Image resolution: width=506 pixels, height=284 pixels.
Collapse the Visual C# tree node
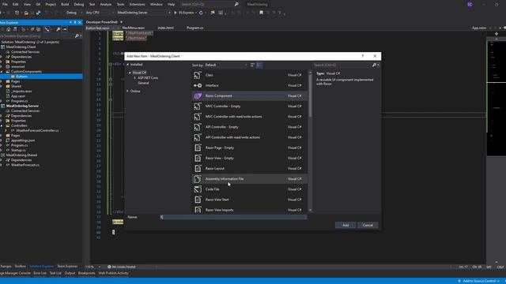tap(130, 73)
